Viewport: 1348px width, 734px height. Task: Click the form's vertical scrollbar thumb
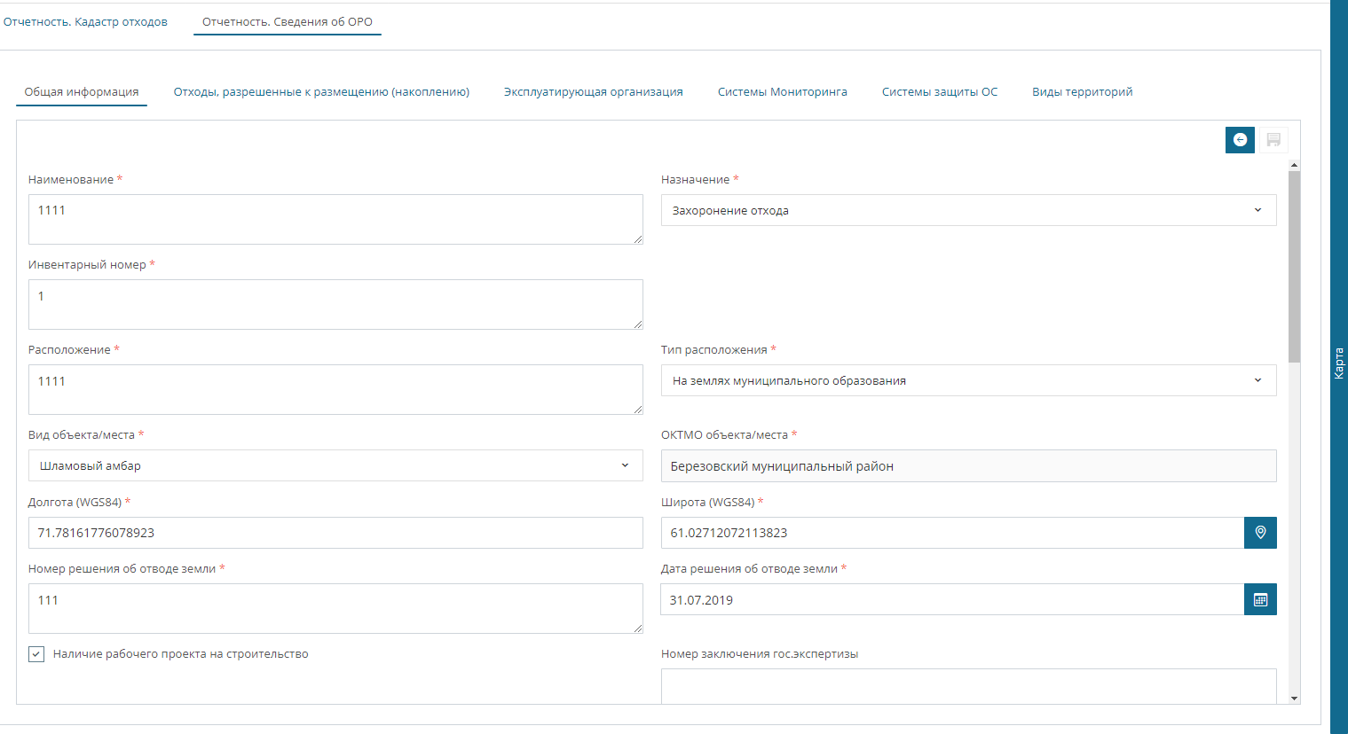click(1294, 266)
